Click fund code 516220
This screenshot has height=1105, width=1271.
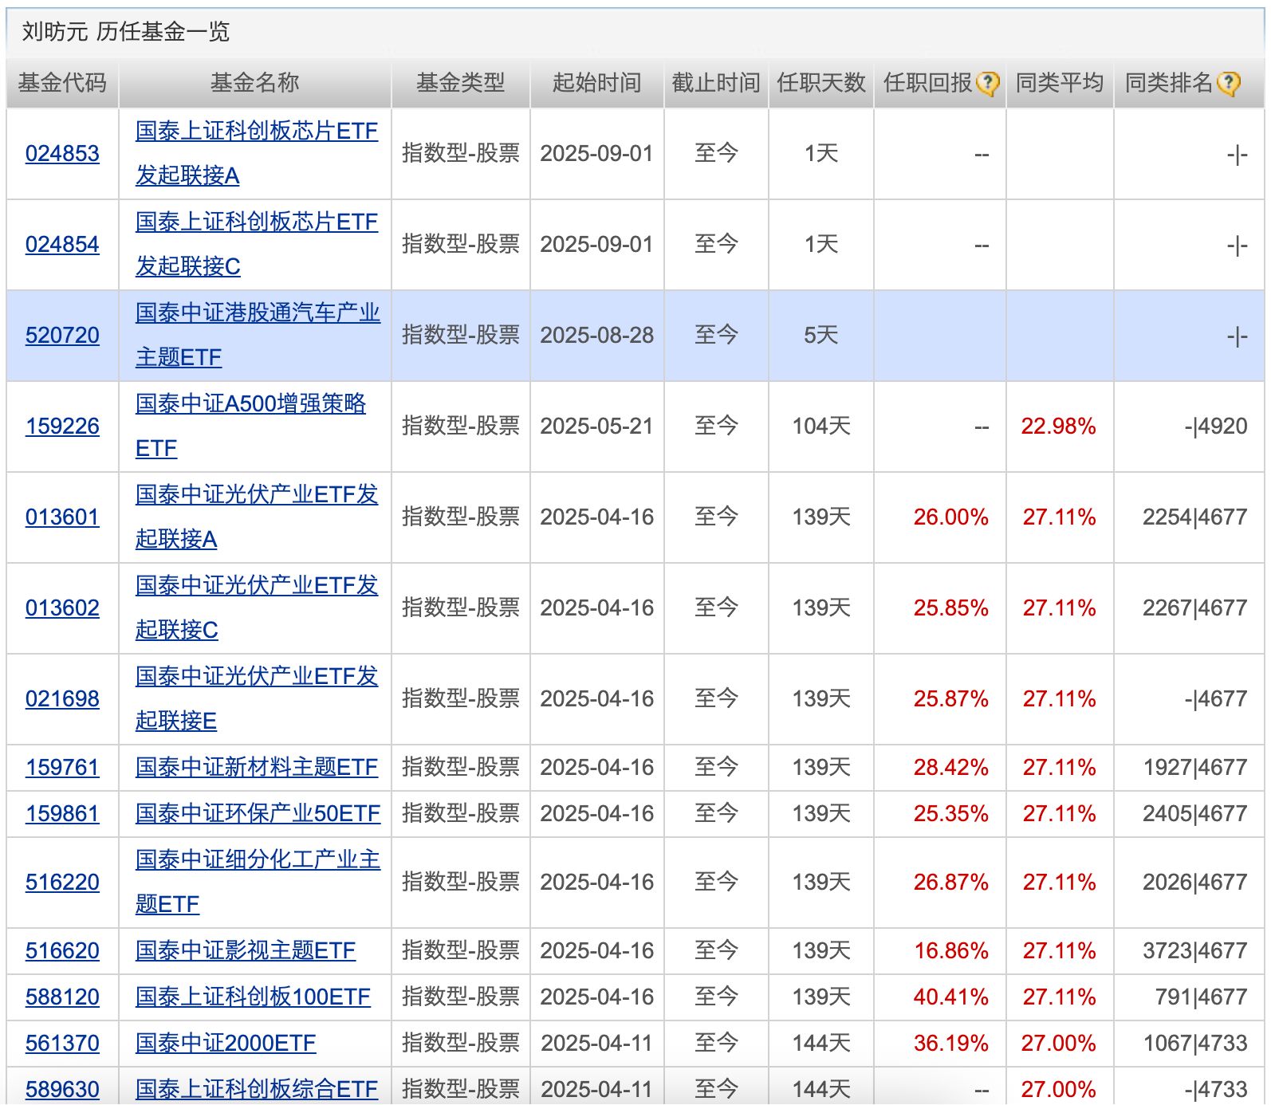click(62, 882)
